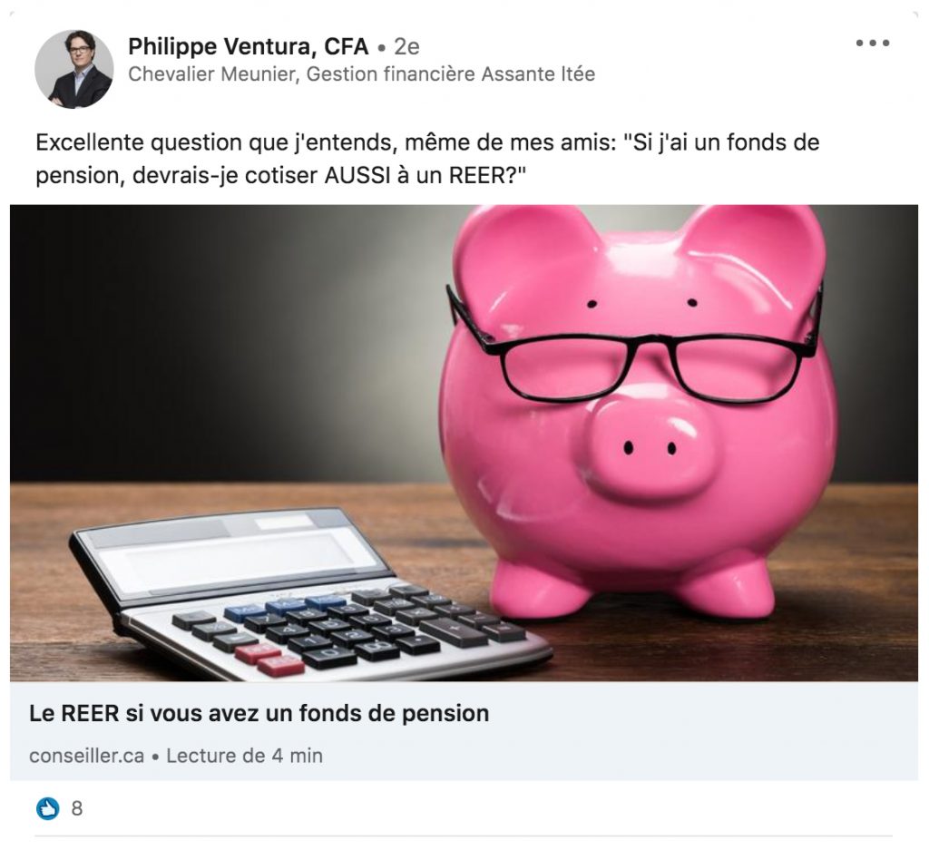Click the calculator in the article image
Image resolution: width=929 pixels, height=850 pixels.
pos(308,592)
